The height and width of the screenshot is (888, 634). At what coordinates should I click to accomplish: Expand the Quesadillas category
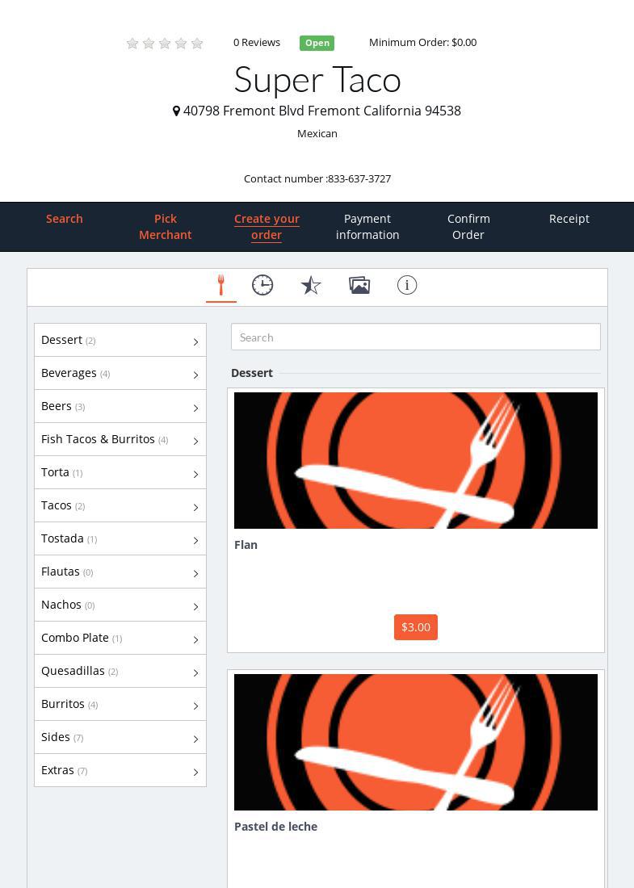pyautogui.click(x=120, y=671)
